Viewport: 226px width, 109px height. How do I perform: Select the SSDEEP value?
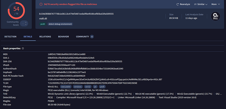[105, 79]
